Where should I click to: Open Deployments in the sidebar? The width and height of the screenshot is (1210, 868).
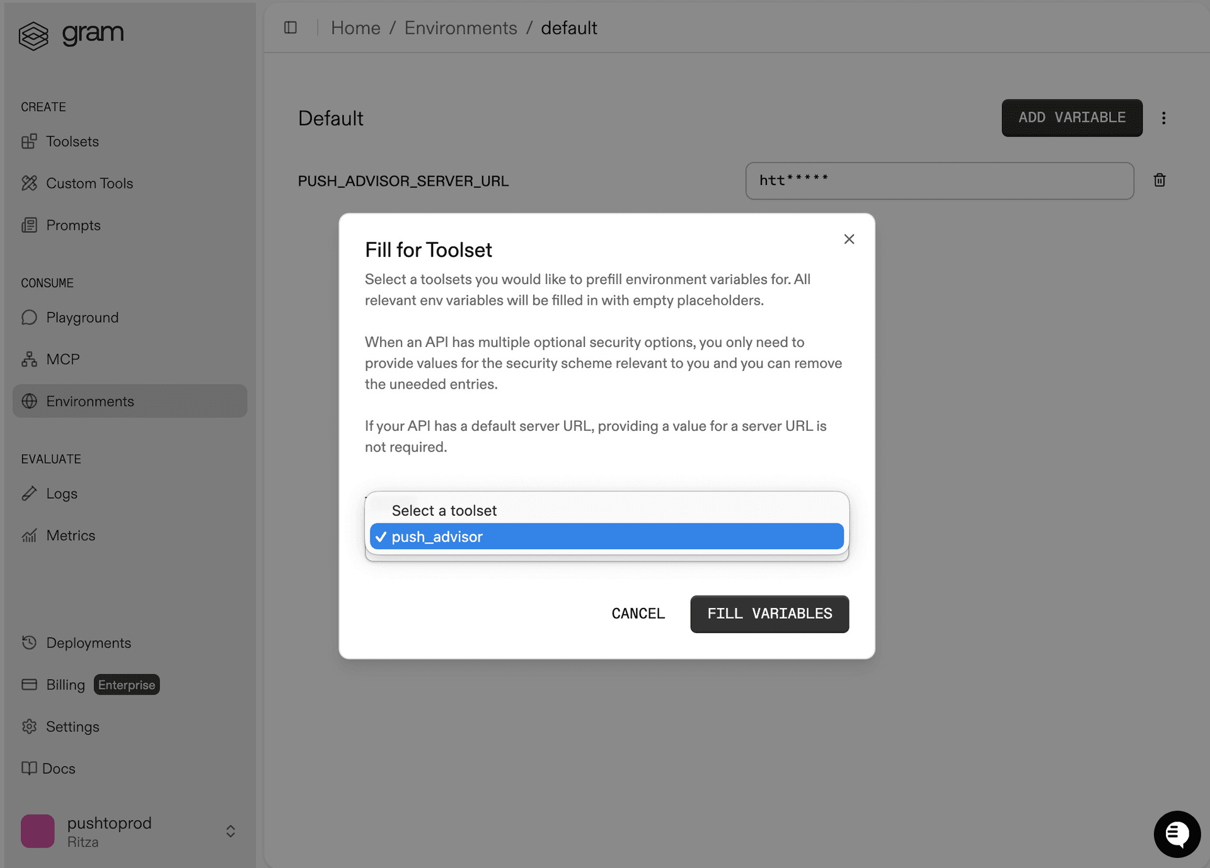(30, 642)
